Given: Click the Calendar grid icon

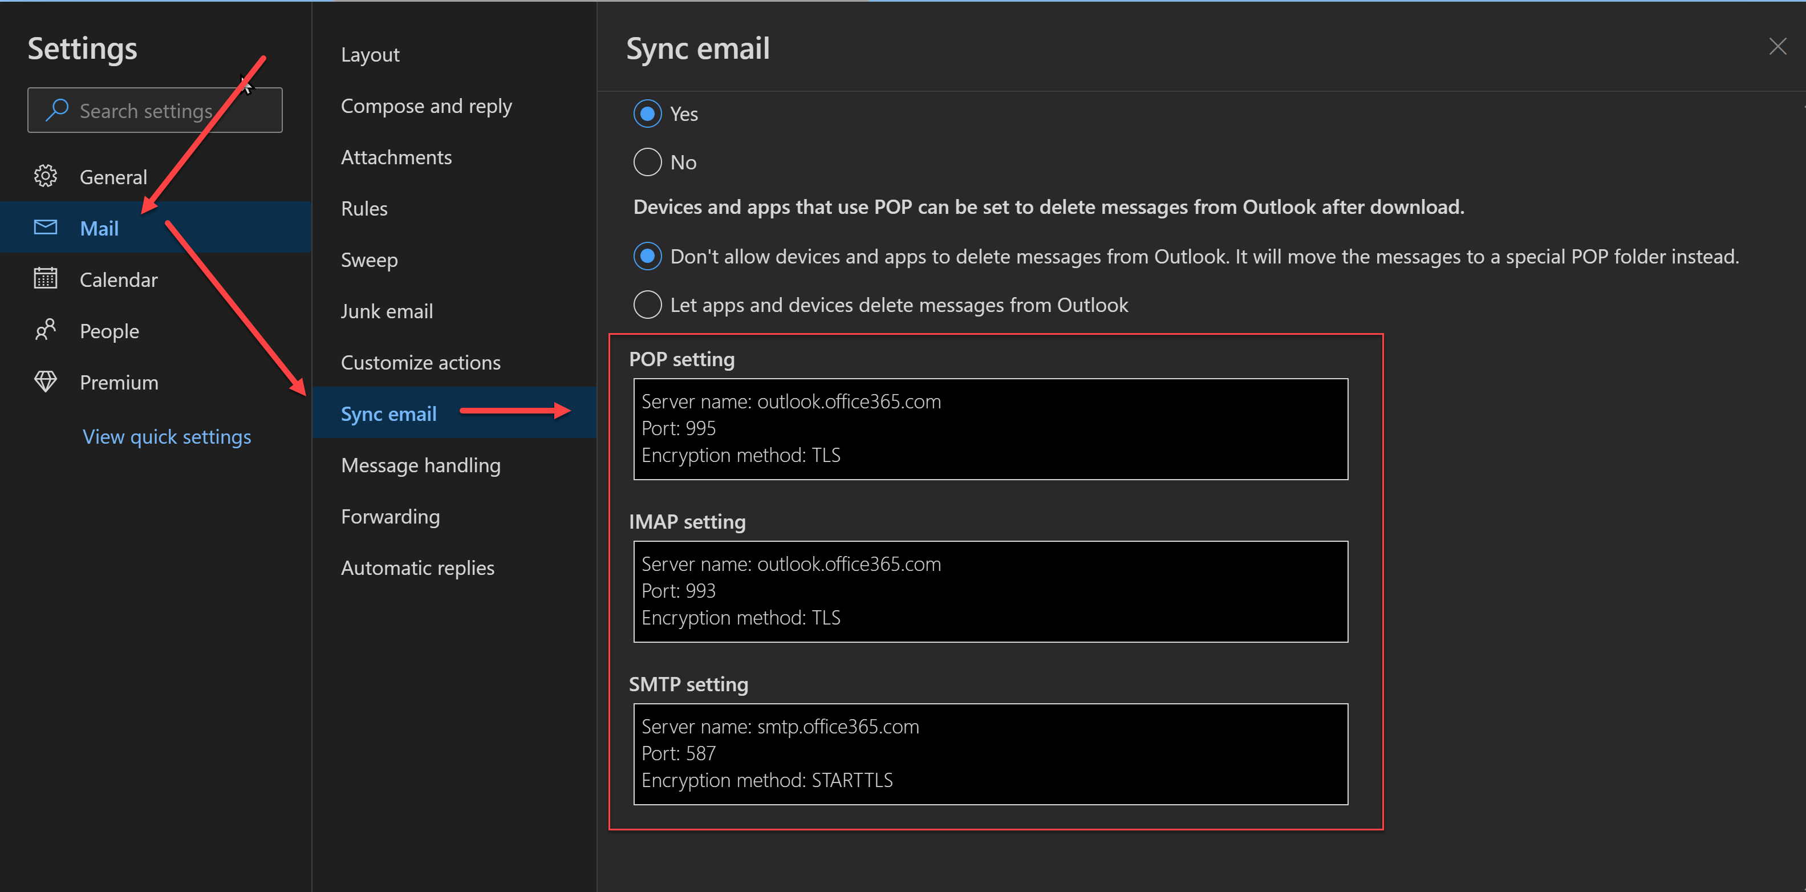Looking at the screenshot, I should pos(46,278).
